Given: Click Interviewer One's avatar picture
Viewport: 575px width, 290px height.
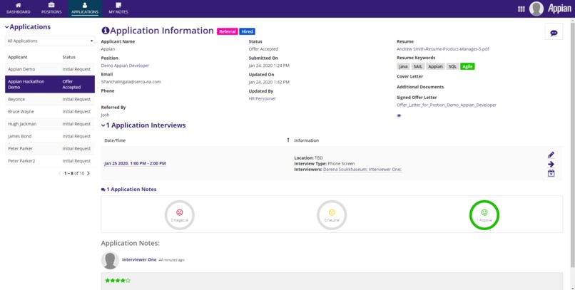Looking at the screenshot, I should click(110, 260).
